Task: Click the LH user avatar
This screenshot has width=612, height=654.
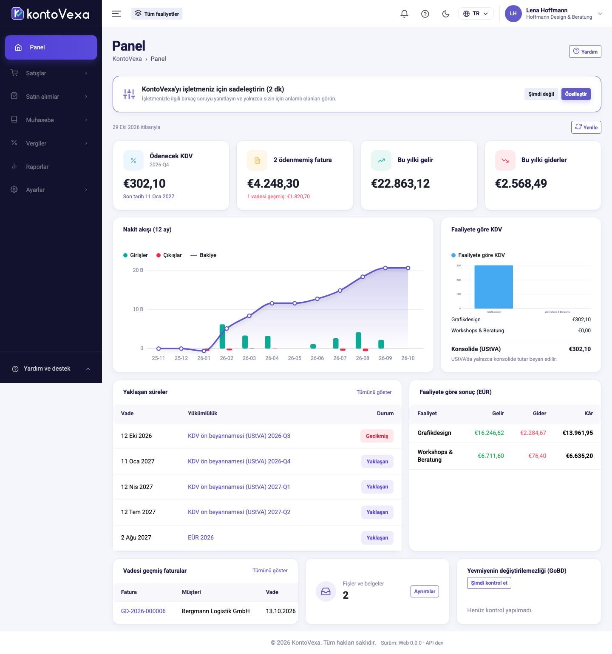Action: 513,14
